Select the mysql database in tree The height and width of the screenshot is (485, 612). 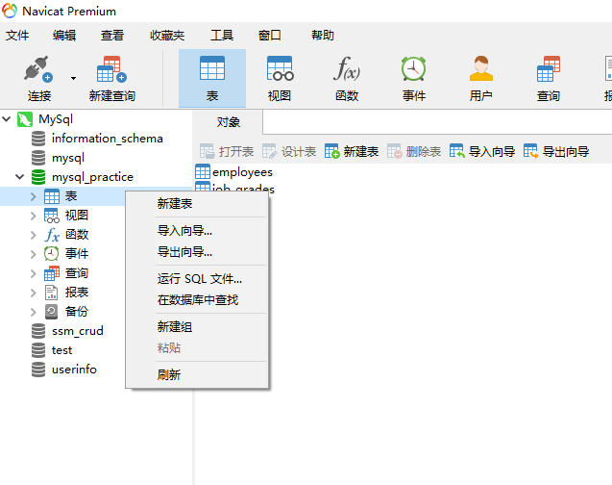68,158
